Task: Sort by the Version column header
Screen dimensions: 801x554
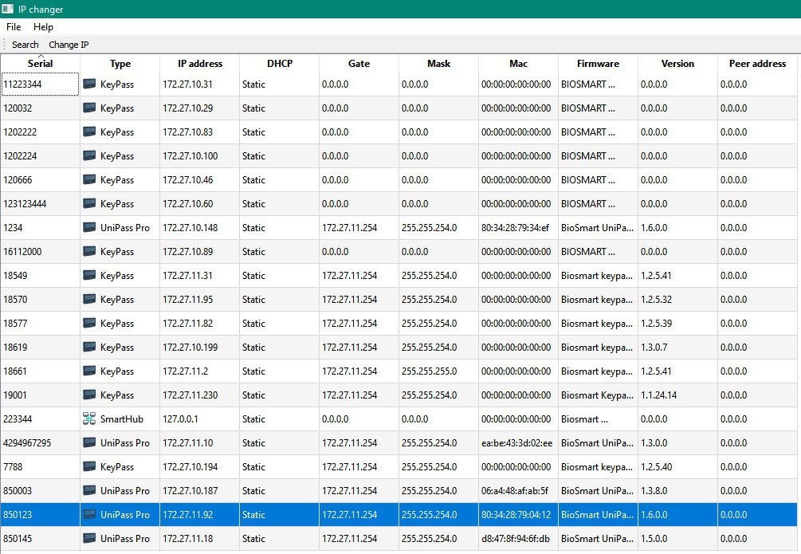Action: pos(677,64)
